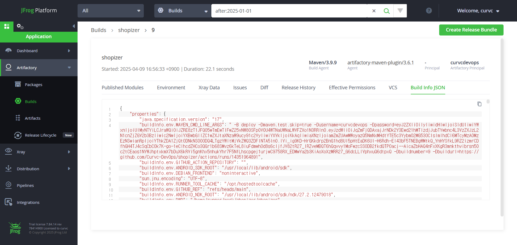Open the Xray Data tab

[x=209, y=87]
